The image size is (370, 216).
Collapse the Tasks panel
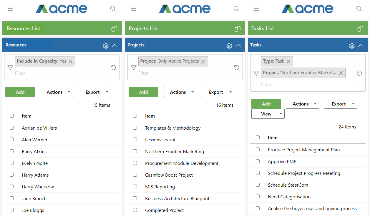pyautogui.click(x=361, y=46)
